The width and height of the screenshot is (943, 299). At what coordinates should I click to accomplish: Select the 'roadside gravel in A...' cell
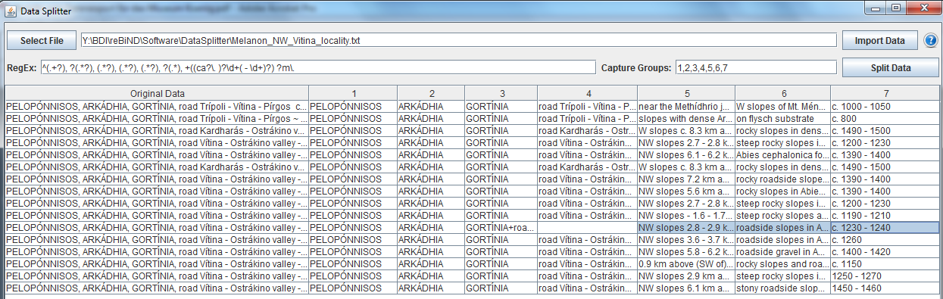coord(782,251)
